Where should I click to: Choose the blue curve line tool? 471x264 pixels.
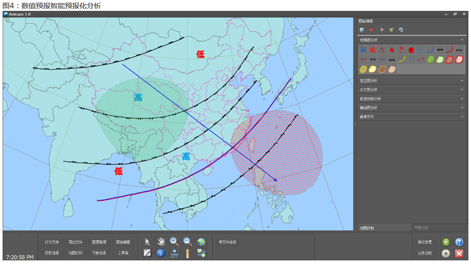click(x=431, y=50)
